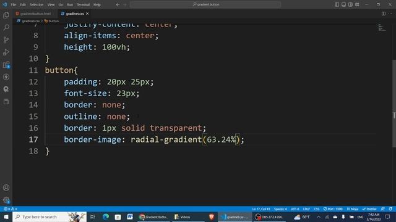The image size is (396, 222).
Task: Click the feedback icon in status bar
Action: pos(383,209)
